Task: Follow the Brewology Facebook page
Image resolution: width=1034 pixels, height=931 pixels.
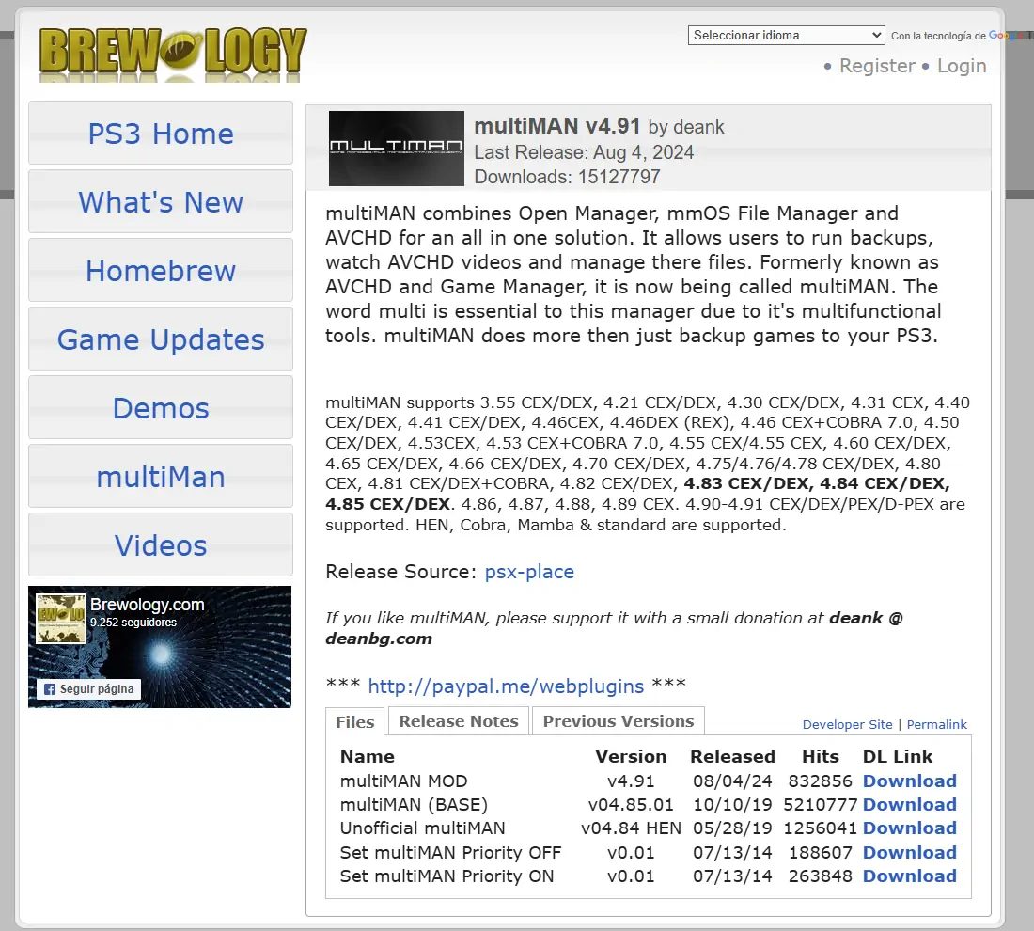Action: pyautogui.click(x=88, y=689)
